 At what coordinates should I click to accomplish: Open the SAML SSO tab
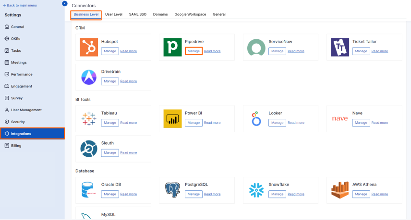pos(138,14)
